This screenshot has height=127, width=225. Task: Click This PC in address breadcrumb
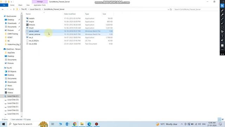click(x=24, y=9)
